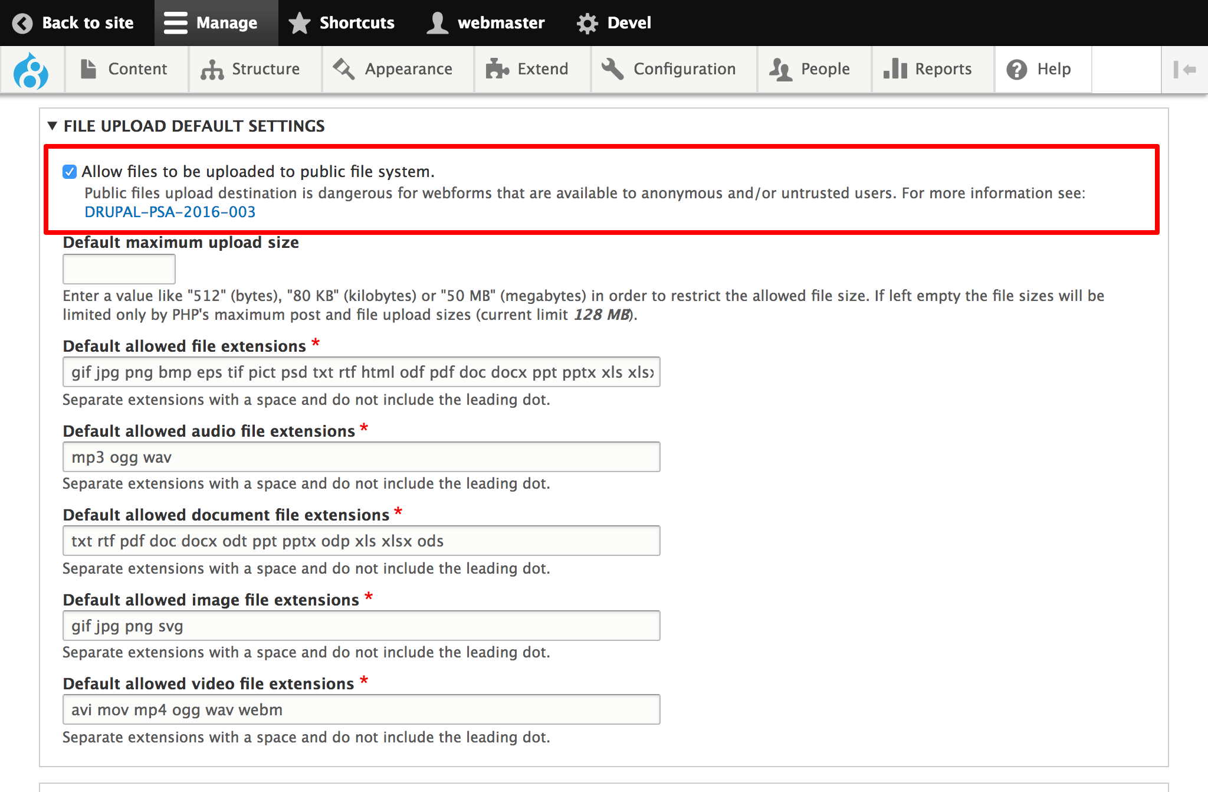Click the Manage toolbar label
The height and width of the screenshot is (792, 1208).
(227, 23)
